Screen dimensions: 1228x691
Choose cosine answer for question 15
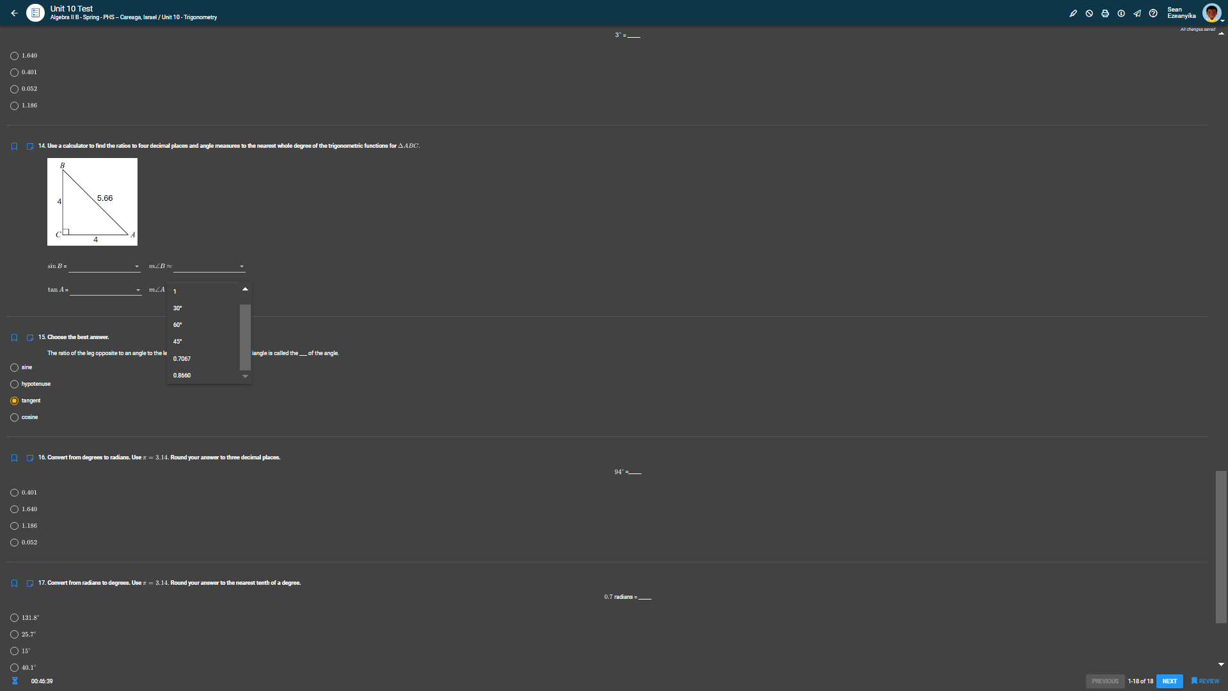[14, 418]
